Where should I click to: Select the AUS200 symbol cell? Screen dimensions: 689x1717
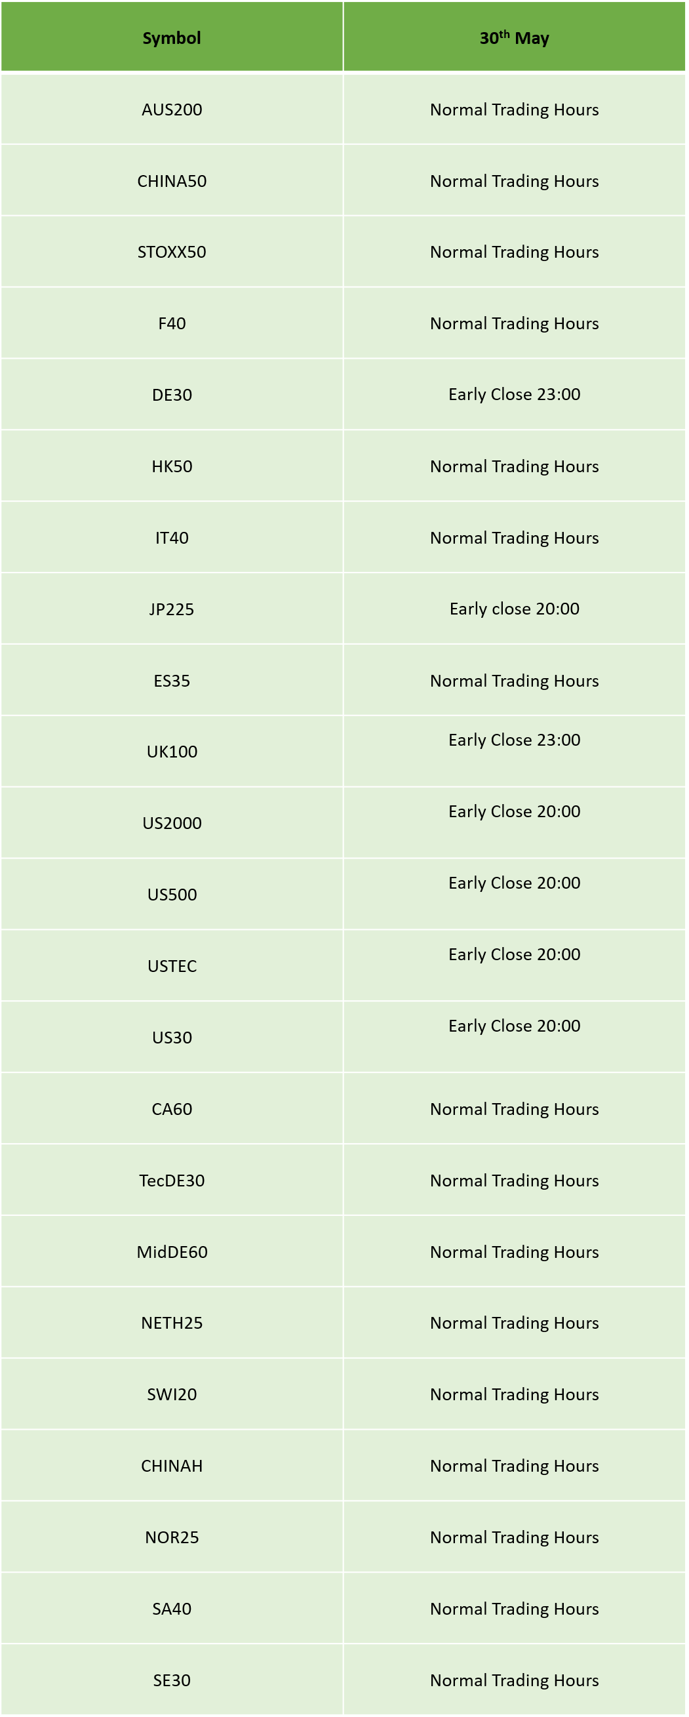[172, 110]
